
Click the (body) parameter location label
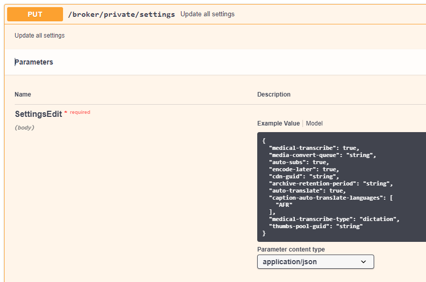point(24,128)
